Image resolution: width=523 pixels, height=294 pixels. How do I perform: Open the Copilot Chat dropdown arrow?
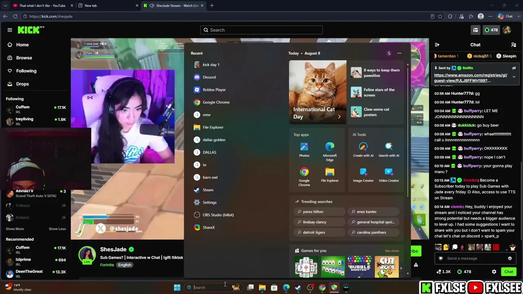coord(518,16)
